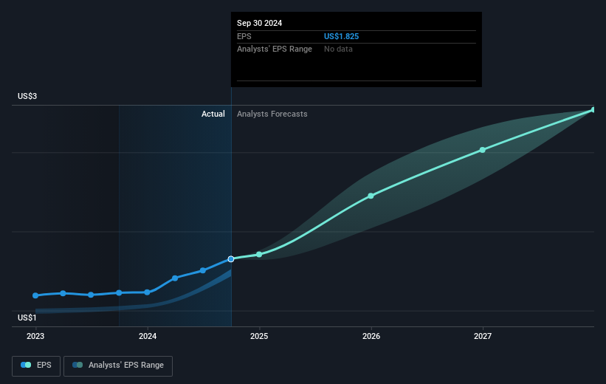Click the 'No data' text in tooltip
Screen dimensions: 606x384
pyautogui.click(x=338, y=49)
